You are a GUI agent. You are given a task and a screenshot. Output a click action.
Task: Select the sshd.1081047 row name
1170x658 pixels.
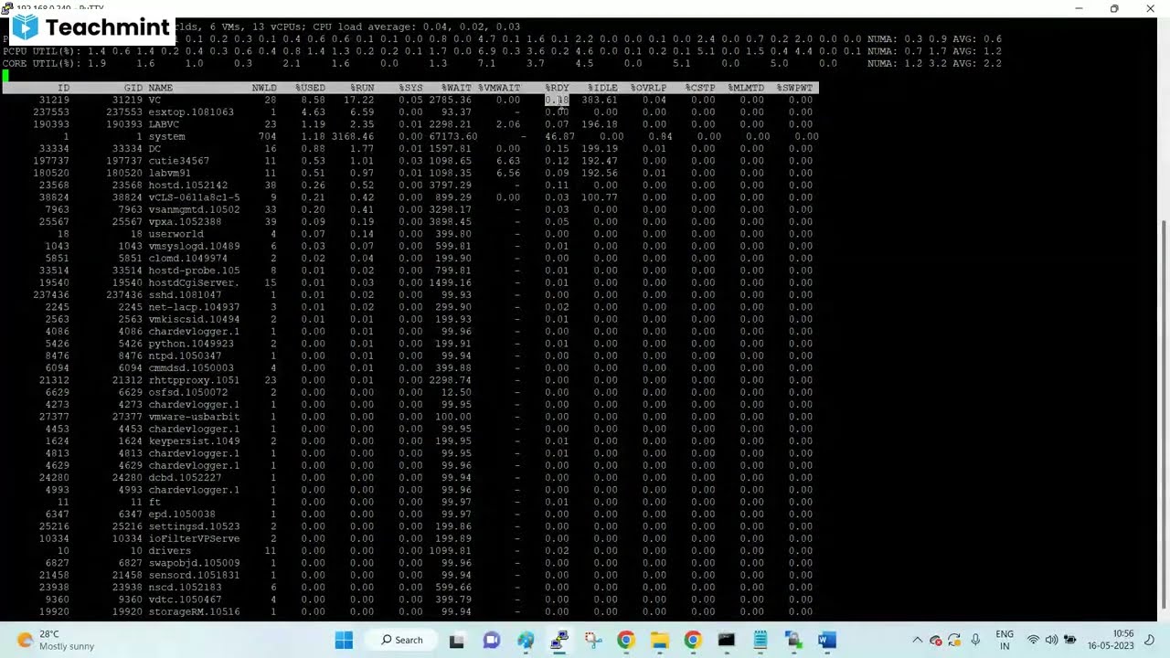tap(185, 295)
